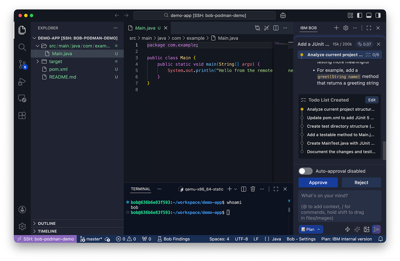Open the Accounts menu icon
400x261 pixels.
22,210
